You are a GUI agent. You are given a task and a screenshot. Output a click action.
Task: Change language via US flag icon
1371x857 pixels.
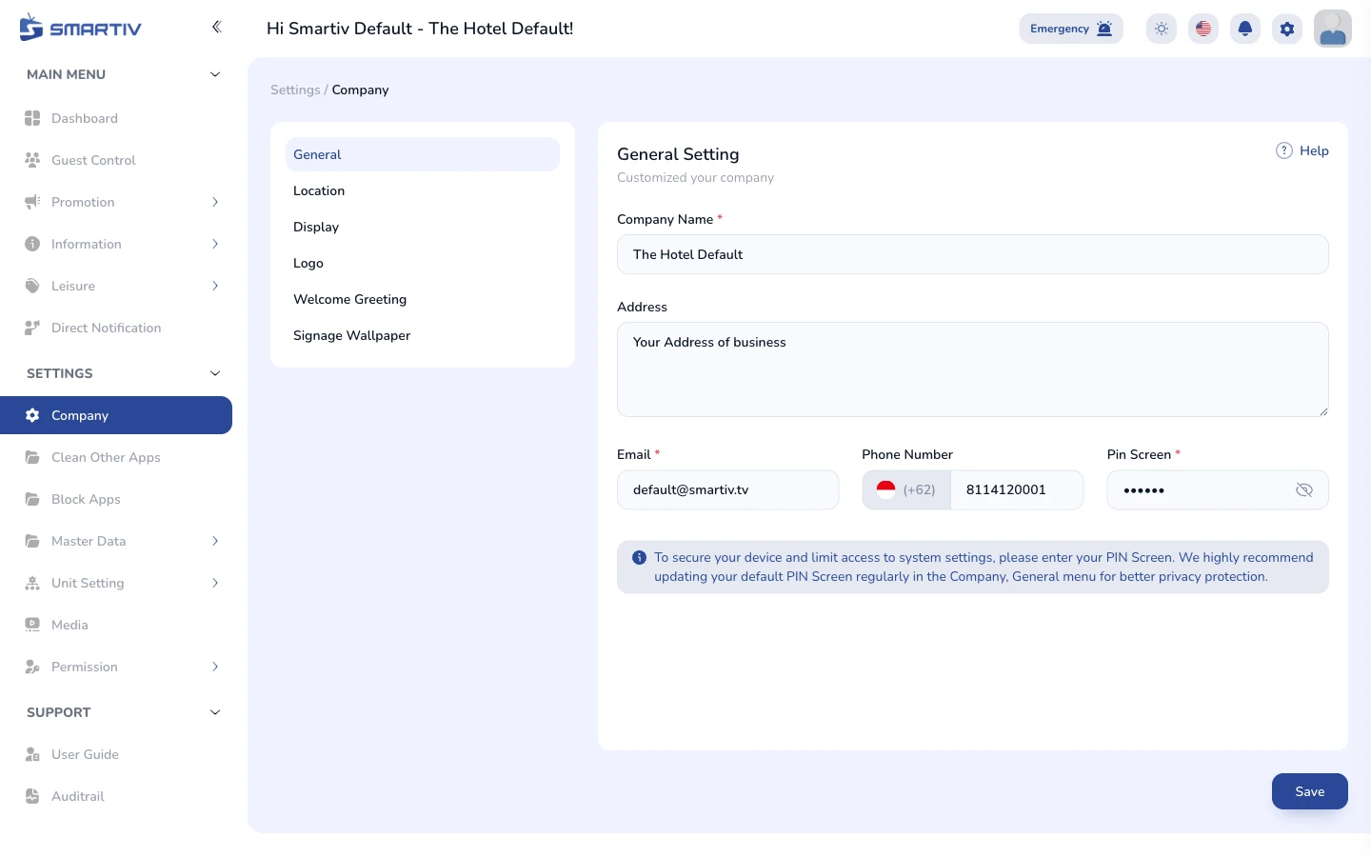pyautogui.click(x=1203, y=29)
